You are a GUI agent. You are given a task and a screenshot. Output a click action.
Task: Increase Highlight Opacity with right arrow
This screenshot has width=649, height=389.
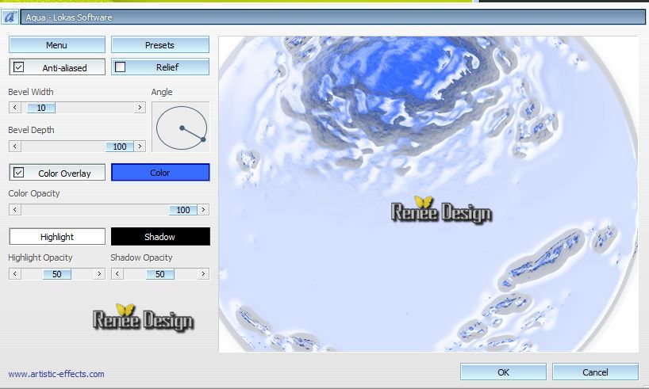99,273
